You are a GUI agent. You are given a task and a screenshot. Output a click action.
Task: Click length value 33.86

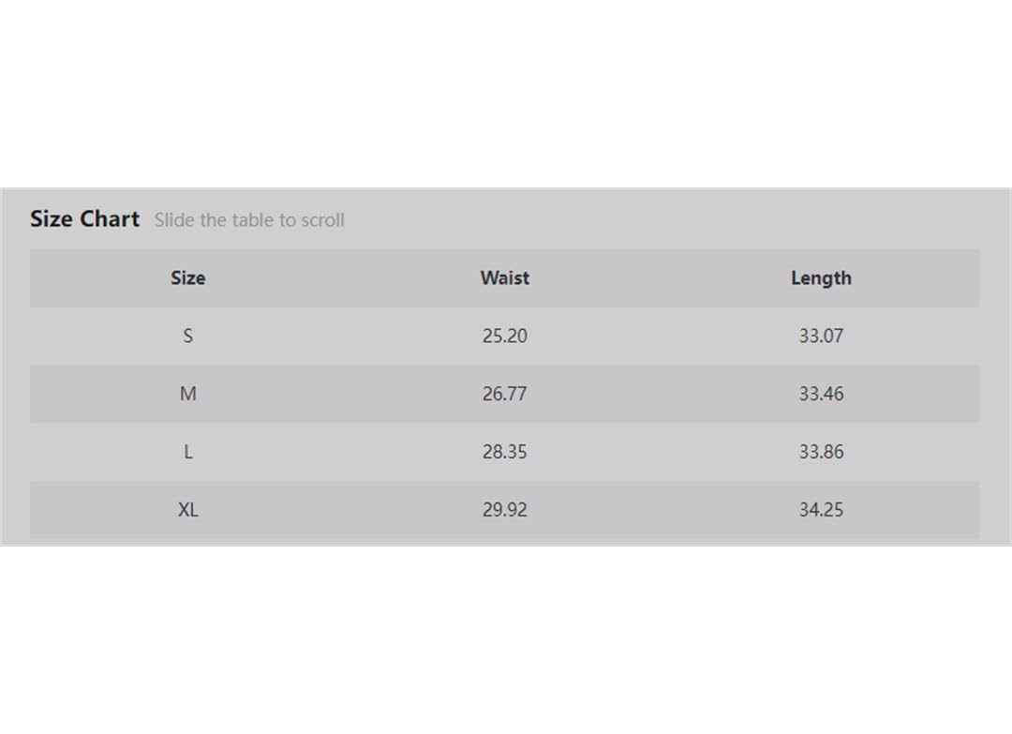tap(821, 452)
